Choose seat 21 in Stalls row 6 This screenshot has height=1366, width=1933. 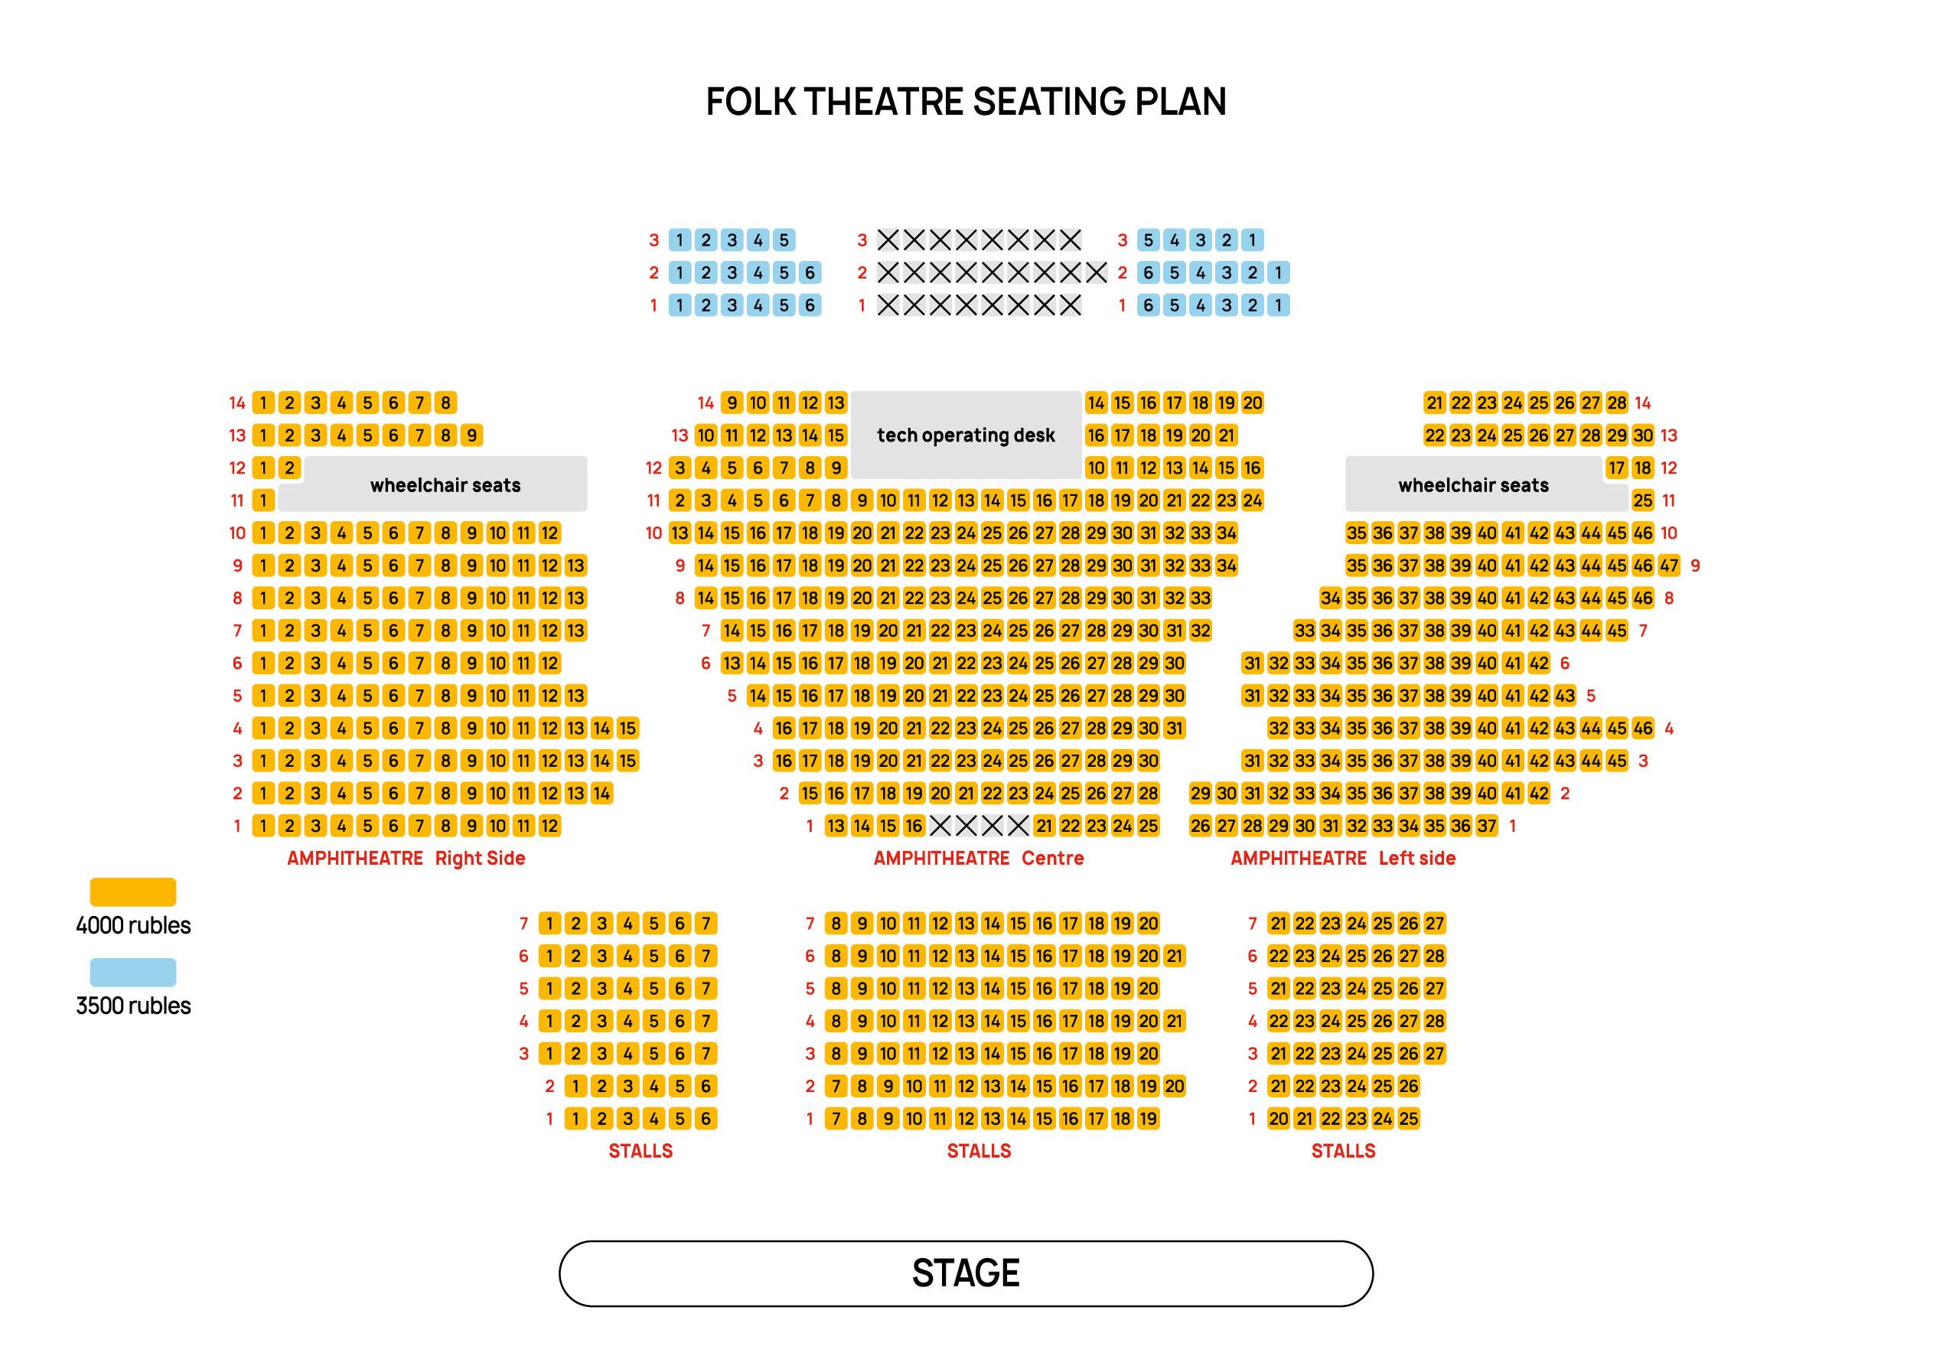tap(1175, 956)
